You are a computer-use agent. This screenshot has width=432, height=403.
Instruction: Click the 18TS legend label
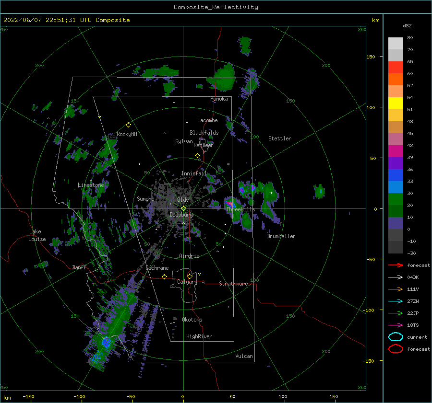pos(413,325)
